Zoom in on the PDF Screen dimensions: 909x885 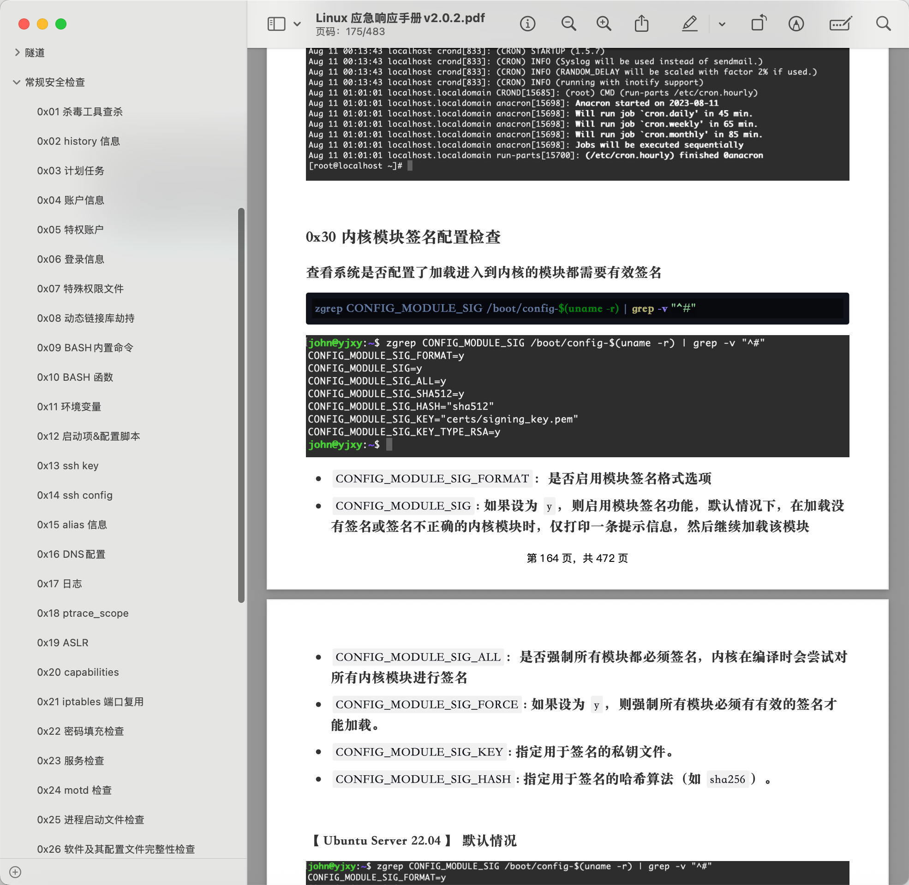pyautogui.click(x=604, y=24)
